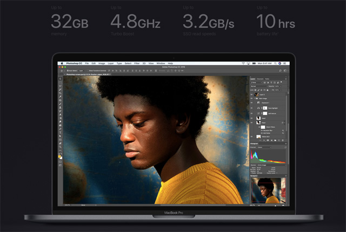Open the Layers panel options menu
The image size is (346, 232).
[x=286, y=79]
